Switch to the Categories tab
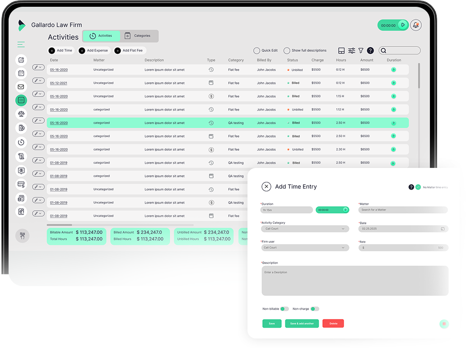 click(138, 36)
